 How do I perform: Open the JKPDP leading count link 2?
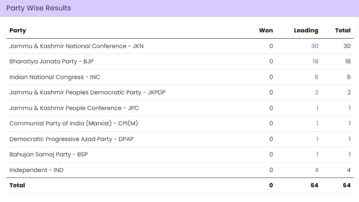point(317,92)
